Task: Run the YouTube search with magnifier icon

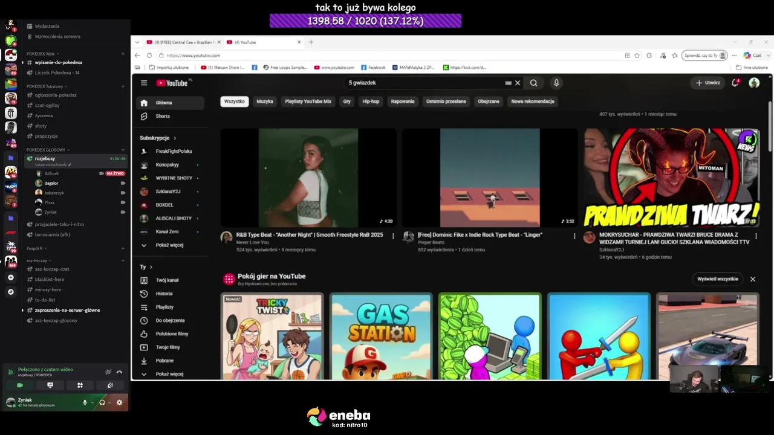Action: pos(533,83)
